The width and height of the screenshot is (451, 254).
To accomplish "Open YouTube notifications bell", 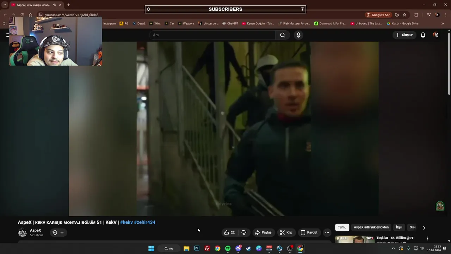I will (x=423, y=35).
